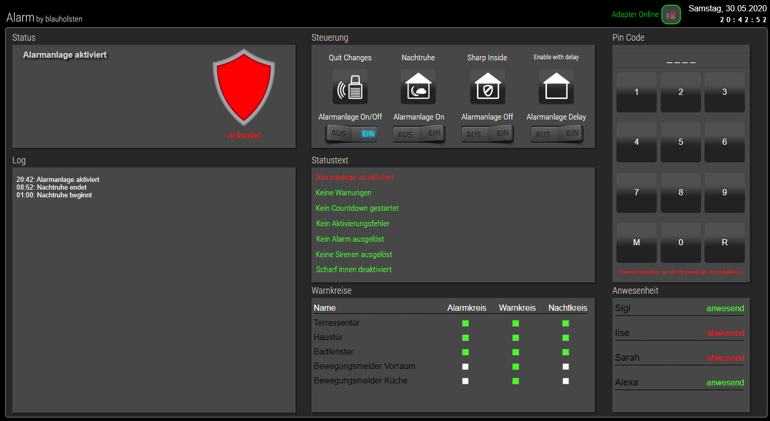Click Terrassentür Nachtkreis green indicator
Viewport: 770px width, 421px height.
566,323
